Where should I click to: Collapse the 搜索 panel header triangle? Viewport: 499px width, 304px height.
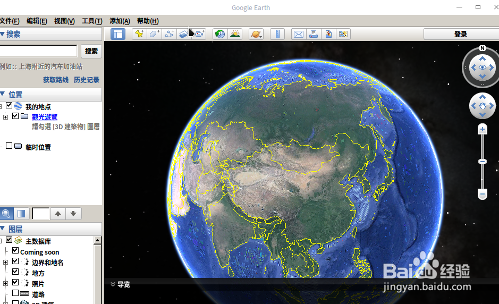pos(2,33)
